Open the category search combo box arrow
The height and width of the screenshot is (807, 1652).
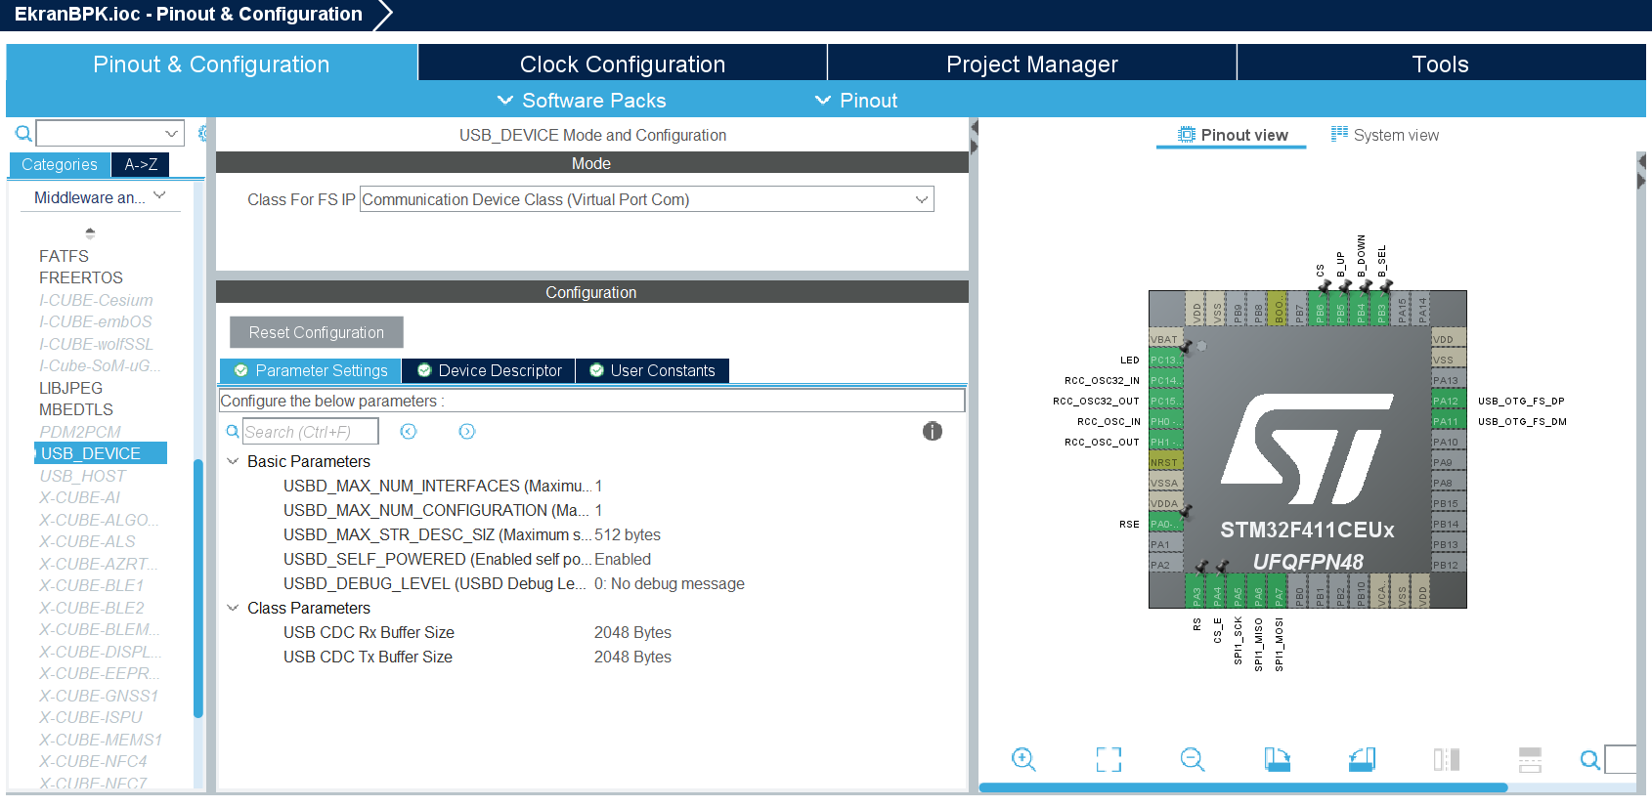click(172, 133)
